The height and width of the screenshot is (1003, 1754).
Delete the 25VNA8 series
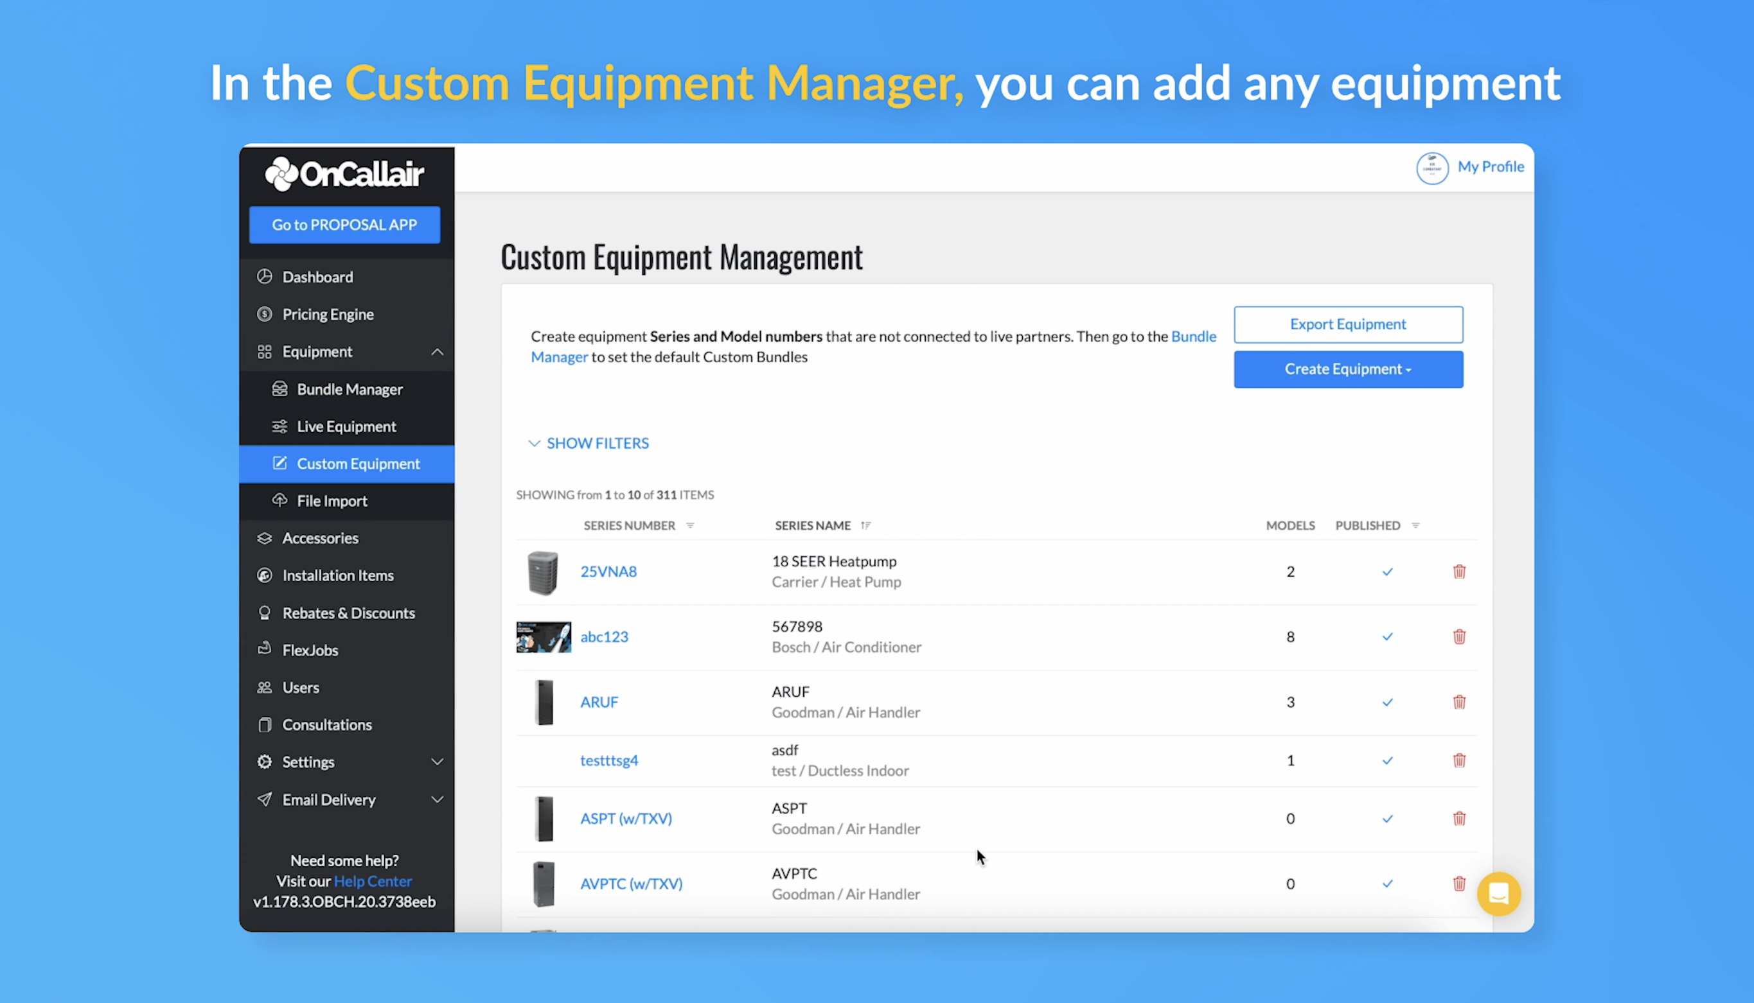click(1459, 571)
